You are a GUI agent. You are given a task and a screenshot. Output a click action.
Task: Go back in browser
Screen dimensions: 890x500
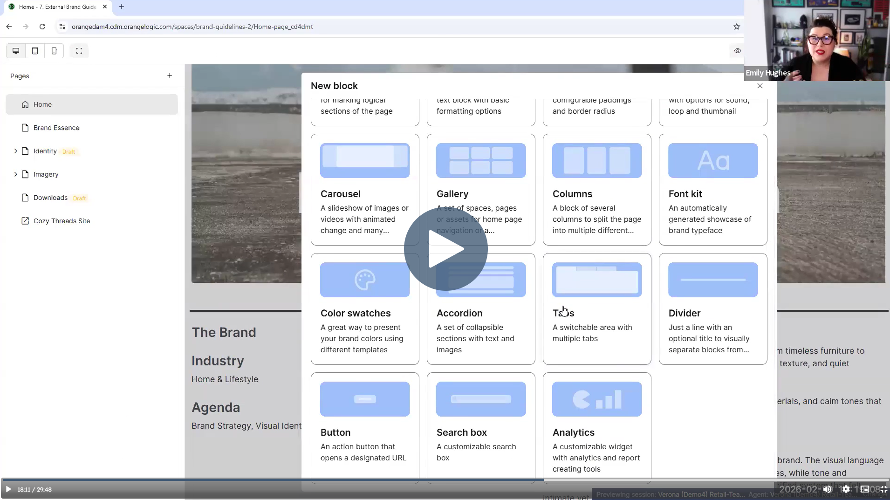tap(9, 27)
